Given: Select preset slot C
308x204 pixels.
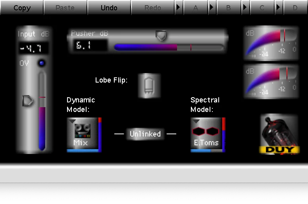Looking at the screenshot, I should (x=262, y=8).
